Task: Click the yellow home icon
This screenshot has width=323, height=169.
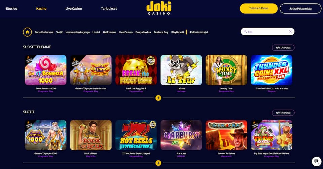Action: point(27,32)
